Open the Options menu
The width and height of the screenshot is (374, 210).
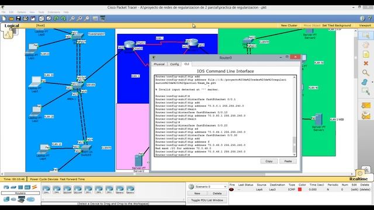click(21, 12)
